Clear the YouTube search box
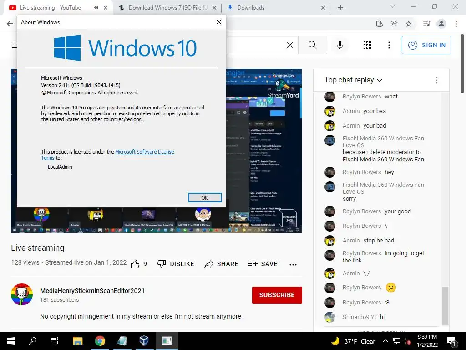The image size is (466, 350). click(290, 45)
